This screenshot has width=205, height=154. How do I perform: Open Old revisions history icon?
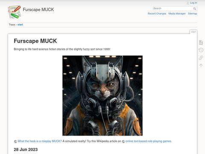click(x=201, y=50)
